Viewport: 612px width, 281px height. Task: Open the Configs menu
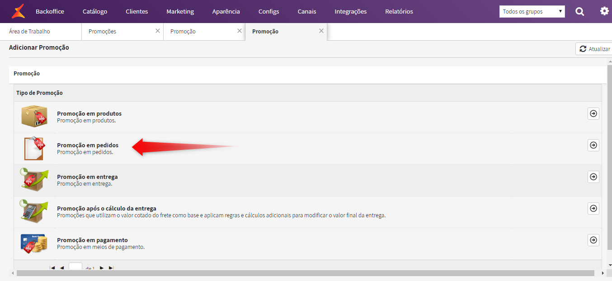pos(269,11)
